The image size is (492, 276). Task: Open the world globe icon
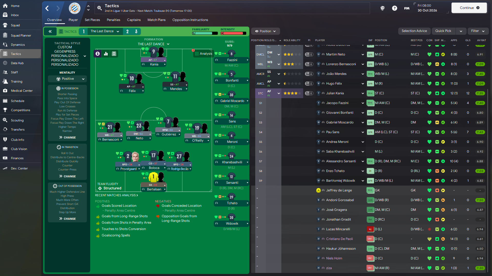[382, 8]
